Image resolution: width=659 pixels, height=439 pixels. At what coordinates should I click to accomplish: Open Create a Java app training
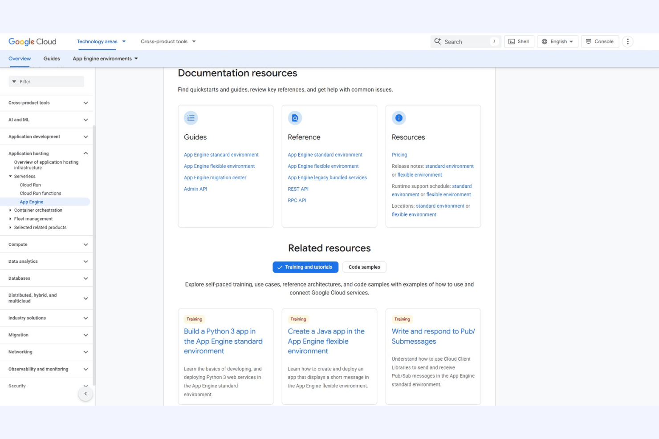[326, 341]
